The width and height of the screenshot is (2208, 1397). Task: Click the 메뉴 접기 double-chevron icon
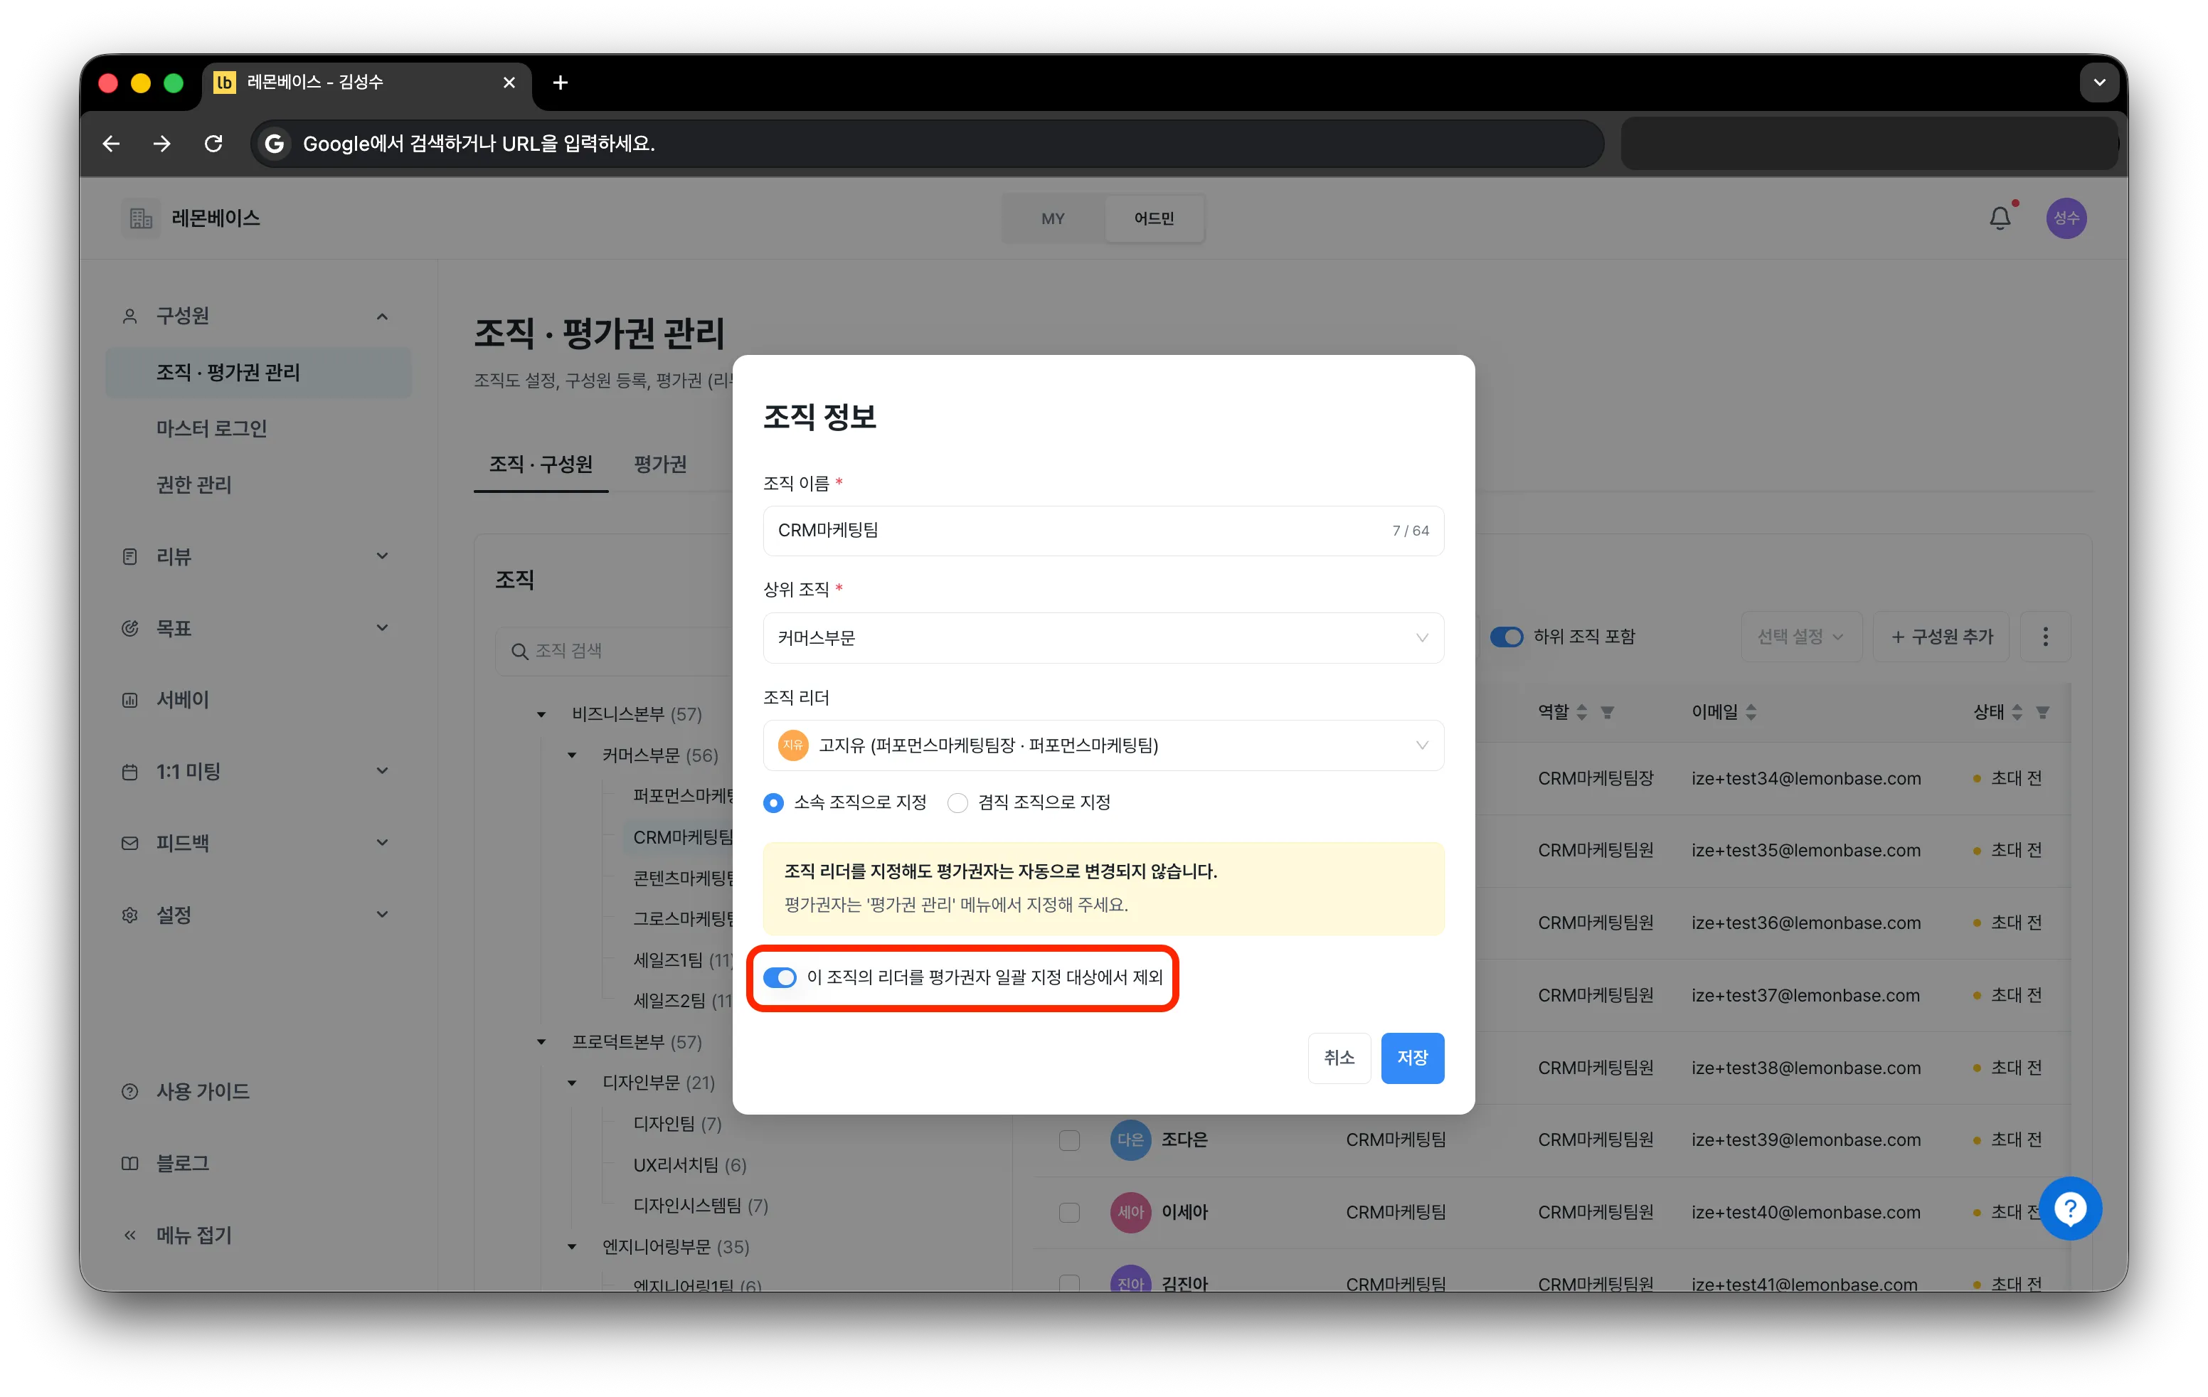pyautogui.click(x=130, y=1236)
